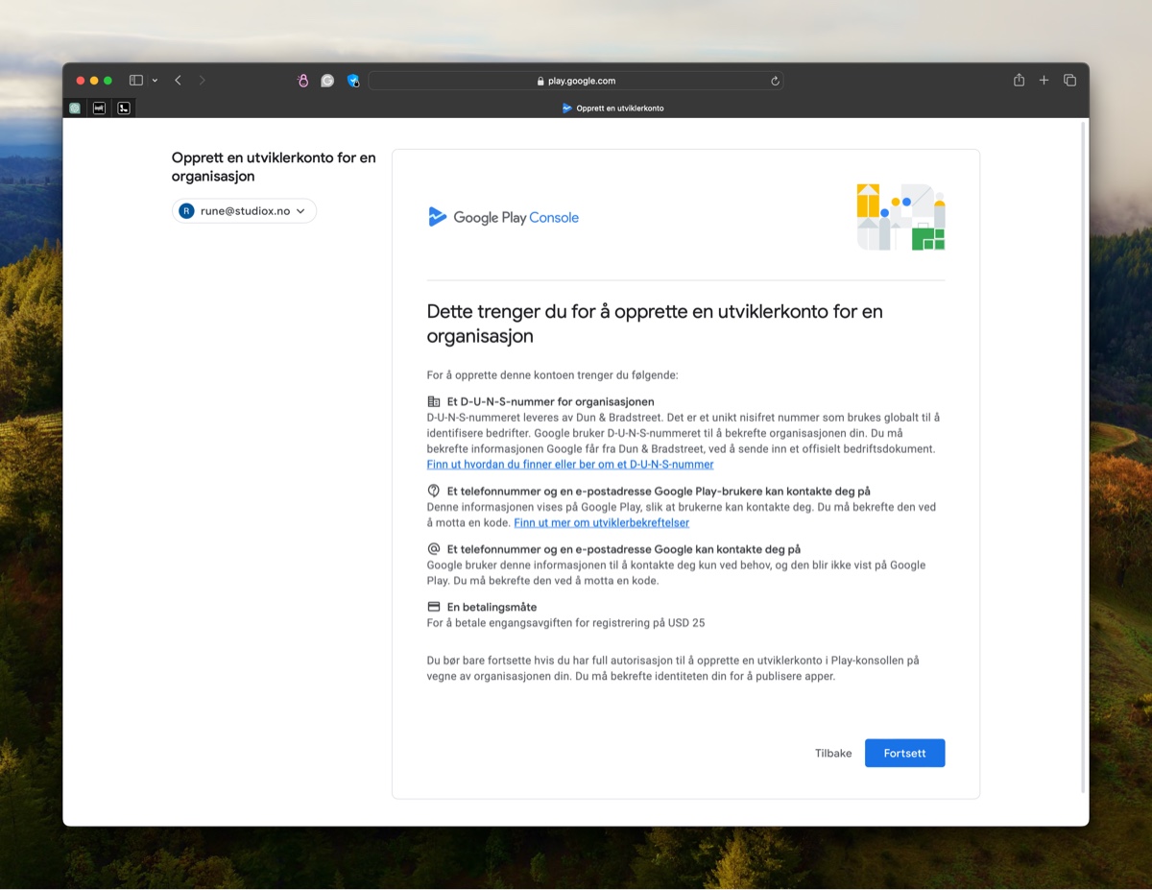
Task: Open the second pinned tab
Action: [x=99, y=108]
